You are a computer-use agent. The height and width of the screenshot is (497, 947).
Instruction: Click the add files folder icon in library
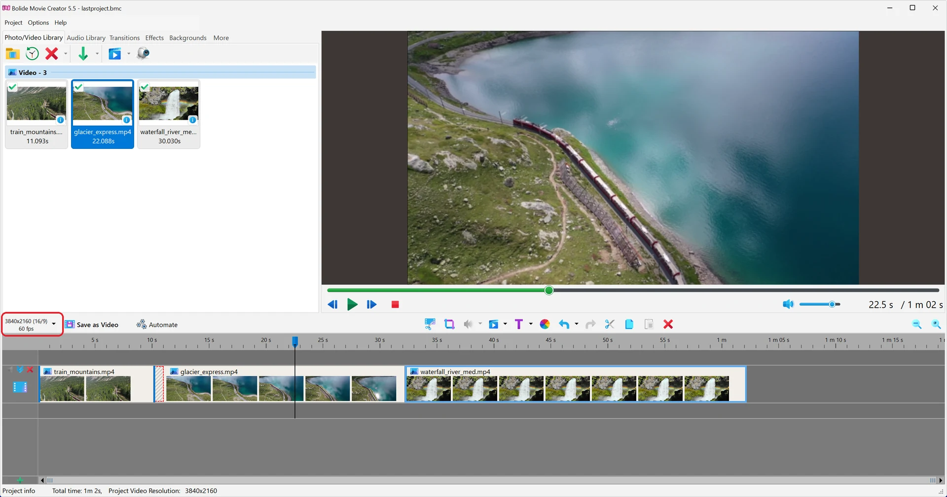[13, 53]
